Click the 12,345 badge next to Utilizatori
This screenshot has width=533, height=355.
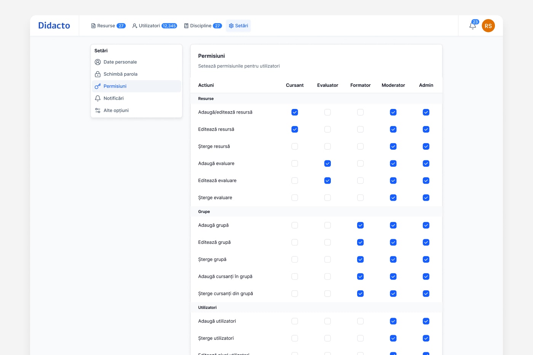[169, 26]
